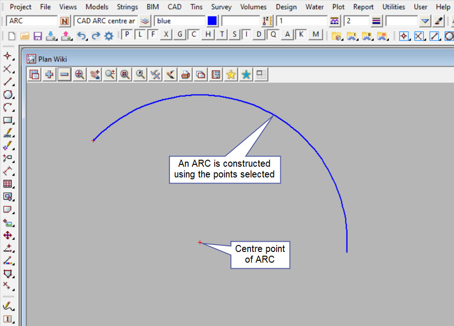The width and height of the screenshot is (454, 326).
Task: Open the model layers picker beside model name field
Action: (x=145, y=21)
